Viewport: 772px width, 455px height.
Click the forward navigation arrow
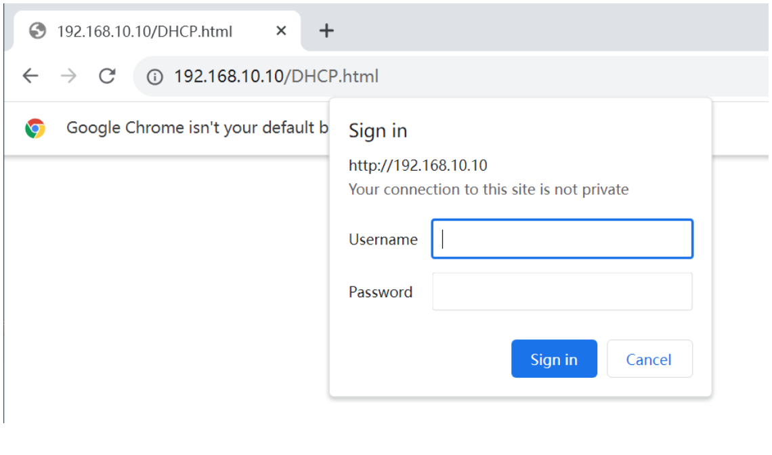coord(68,76)
